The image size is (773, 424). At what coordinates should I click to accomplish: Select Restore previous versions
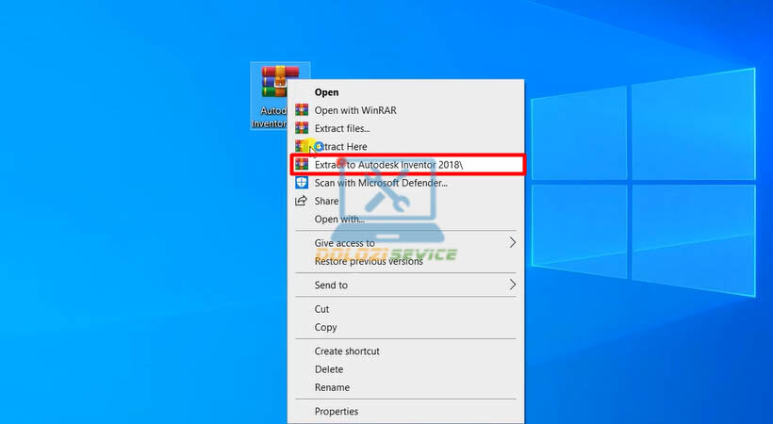(x=369, y=261)
